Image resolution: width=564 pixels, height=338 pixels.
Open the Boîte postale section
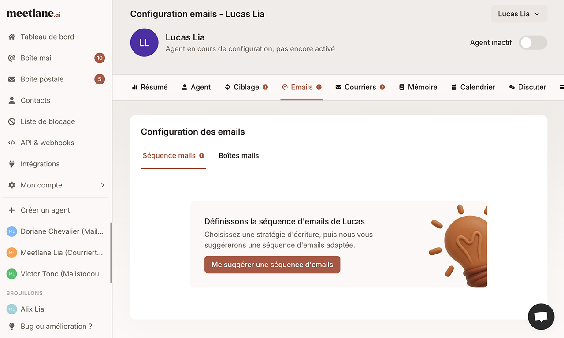point(11,79)
